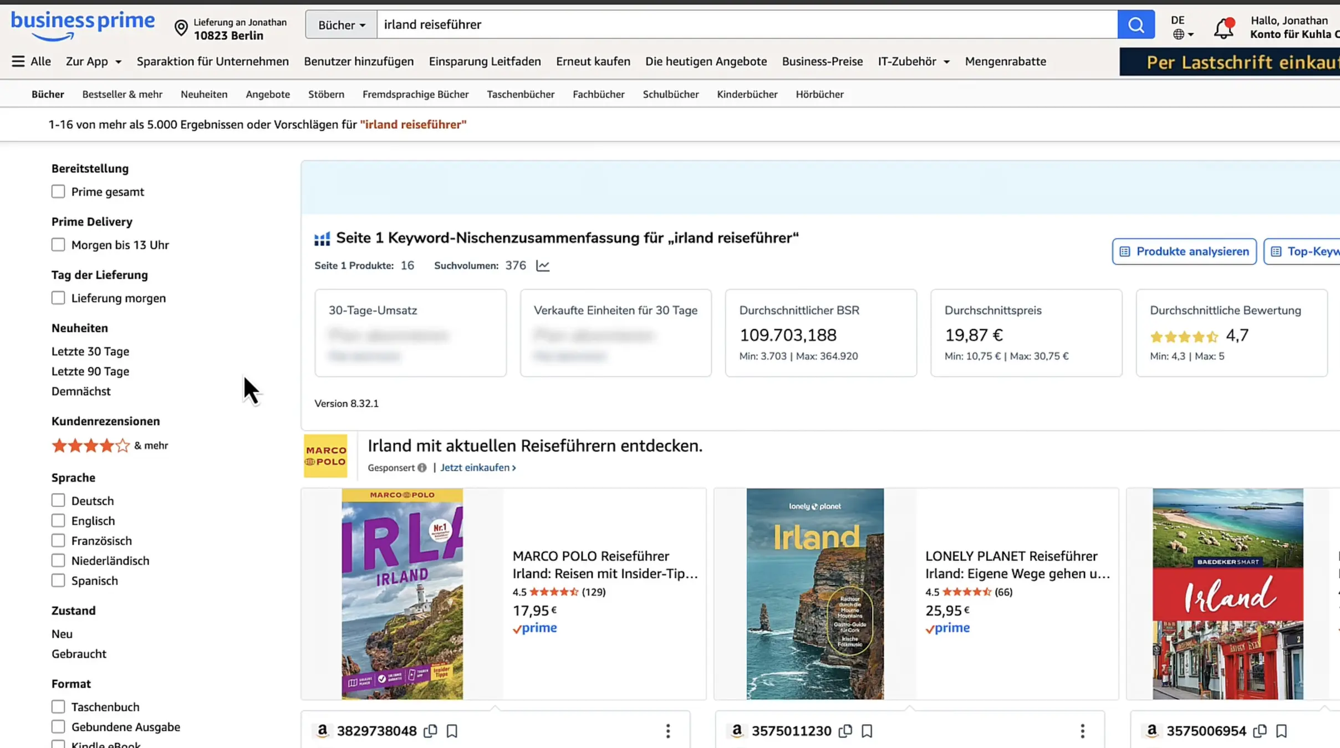Check the Spanisch checkbox
The image size is (1340, 748).
click(58, 581)
